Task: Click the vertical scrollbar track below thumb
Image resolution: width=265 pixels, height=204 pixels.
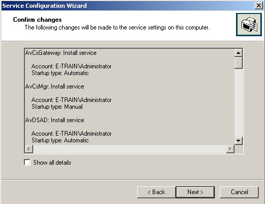Action: point(239,103)
